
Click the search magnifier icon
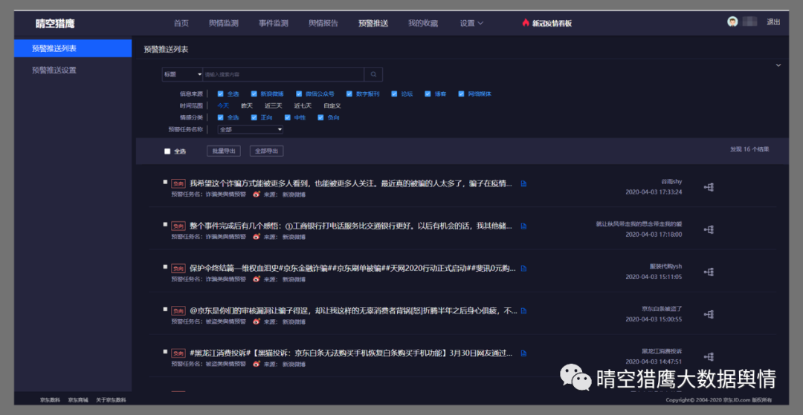(x=373, y=75)
